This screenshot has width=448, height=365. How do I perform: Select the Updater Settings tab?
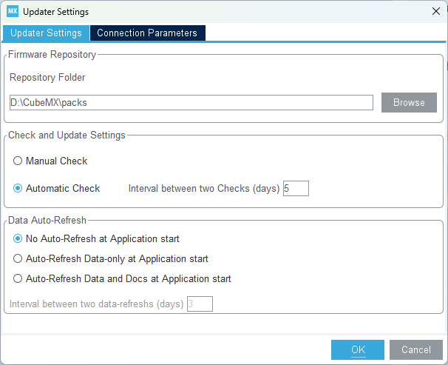46,33
